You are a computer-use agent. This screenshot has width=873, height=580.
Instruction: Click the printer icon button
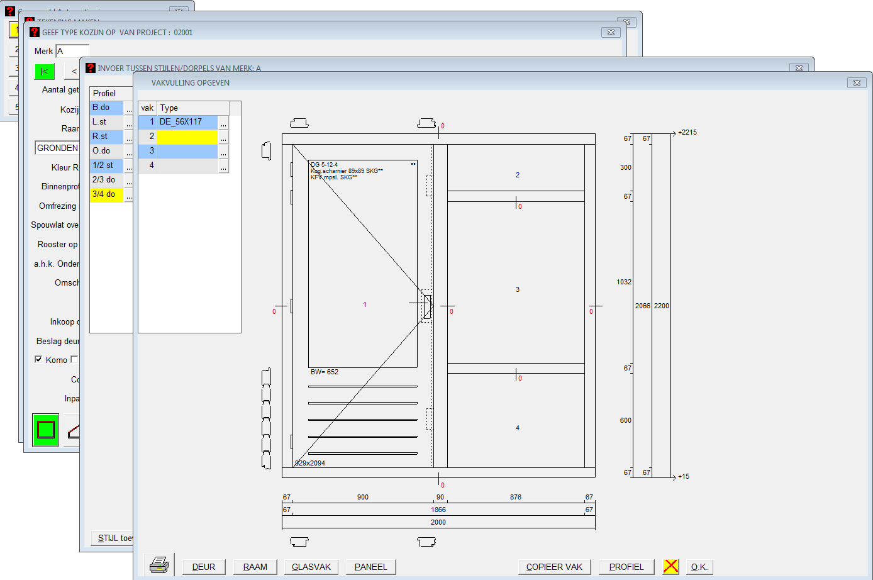click(x=159, y=565)
